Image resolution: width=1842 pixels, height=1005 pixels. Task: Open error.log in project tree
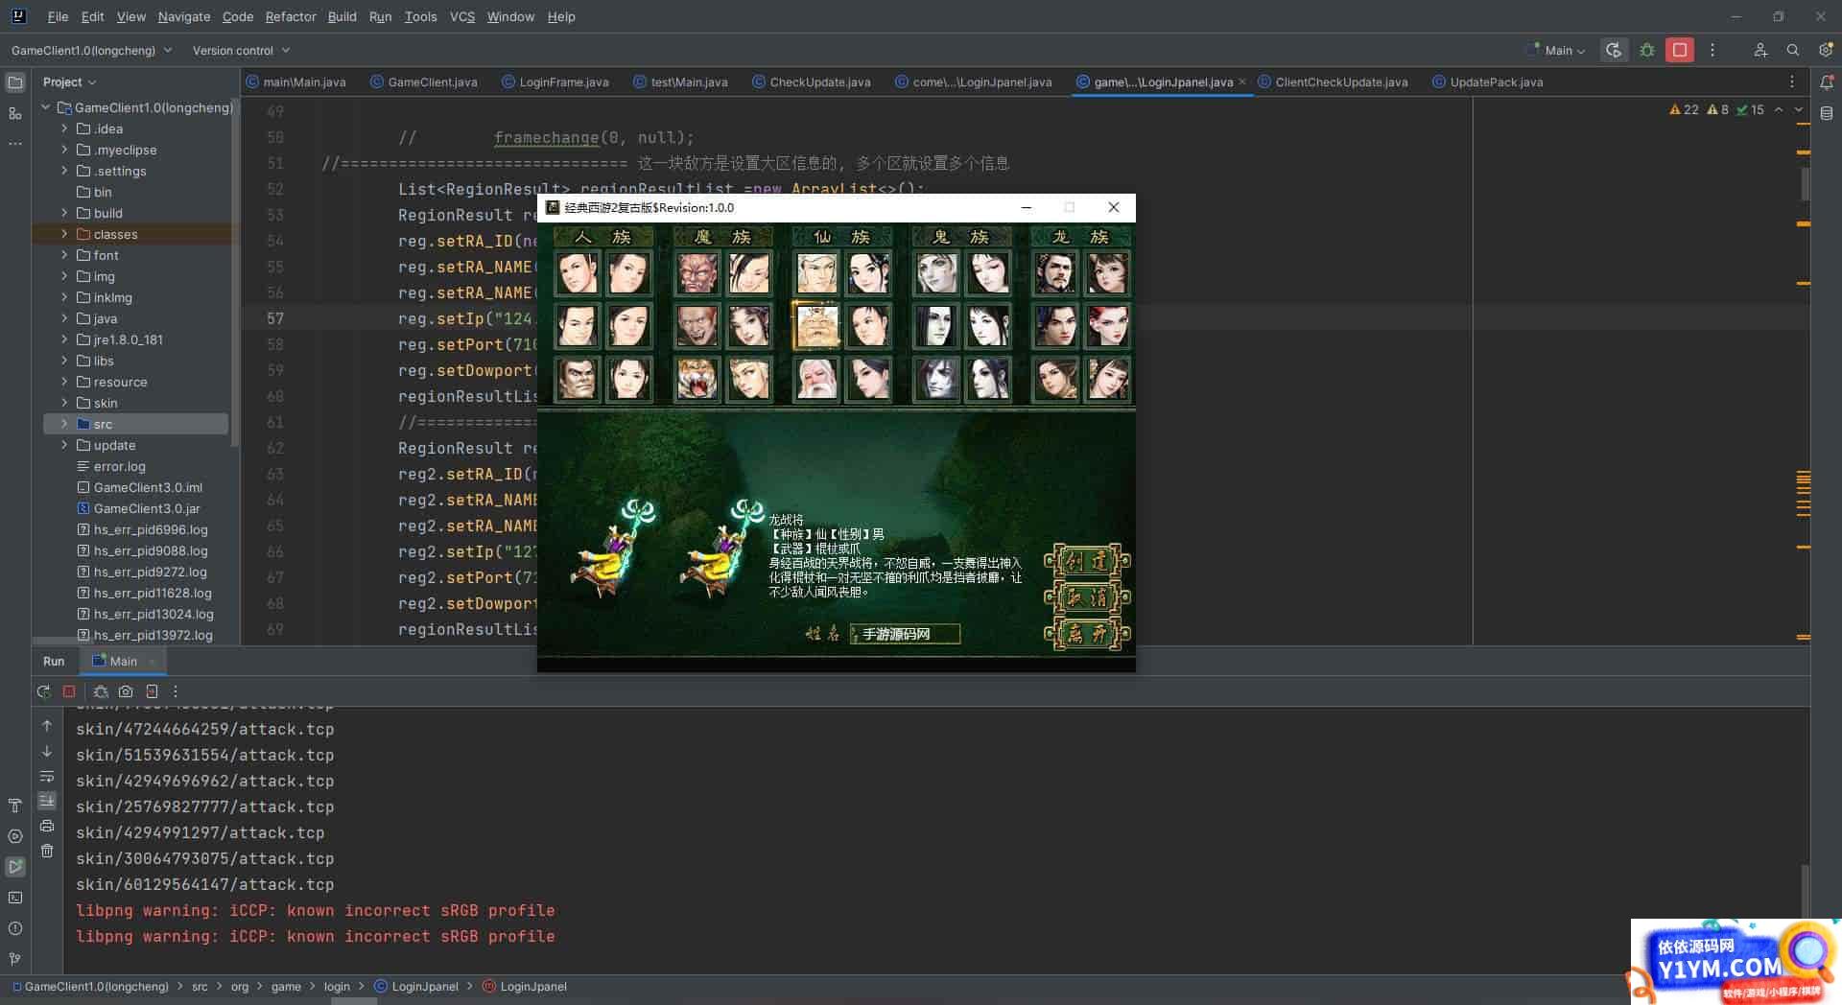click(119, 466)
